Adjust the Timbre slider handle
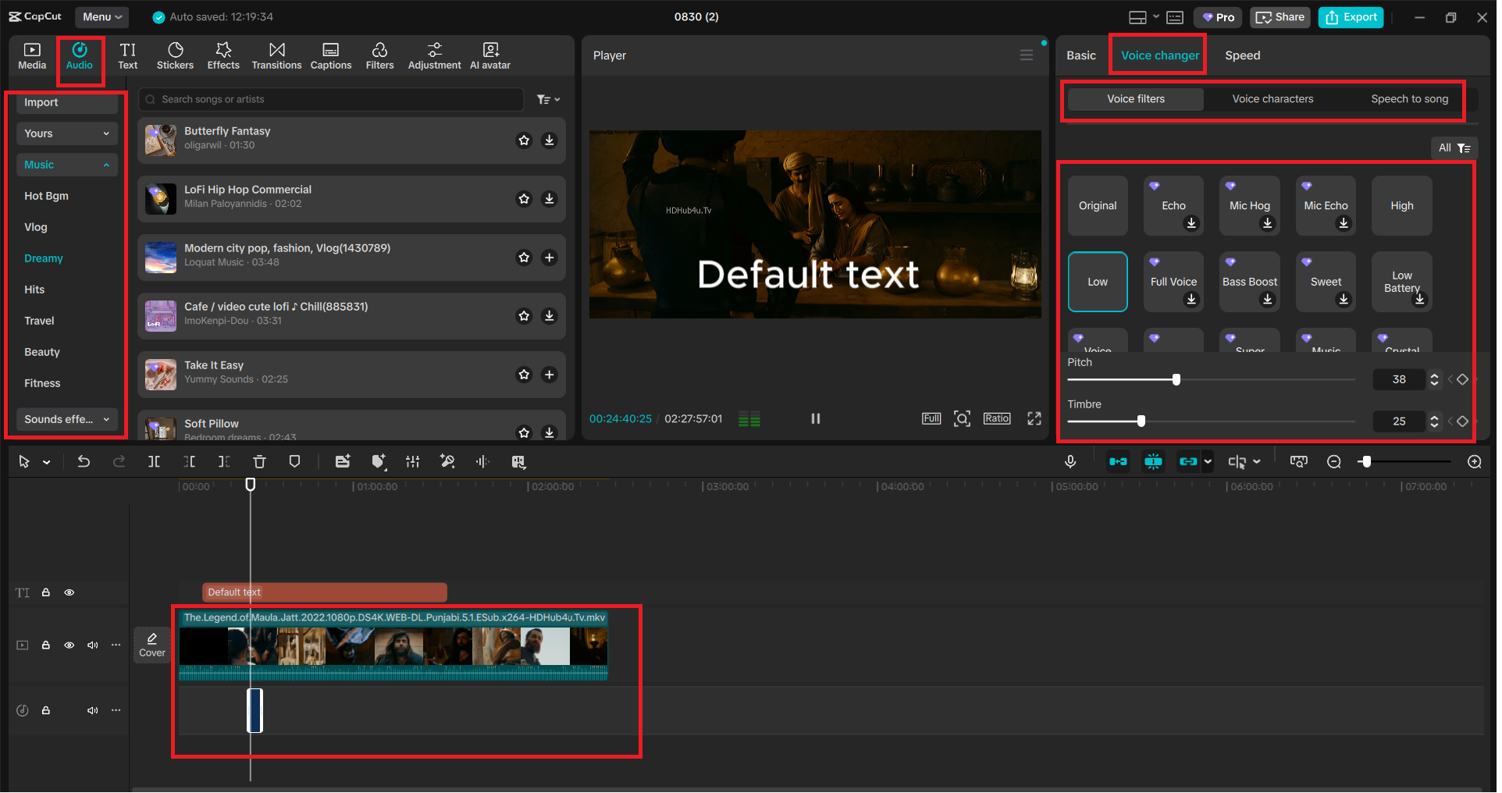 [1141, 421]
